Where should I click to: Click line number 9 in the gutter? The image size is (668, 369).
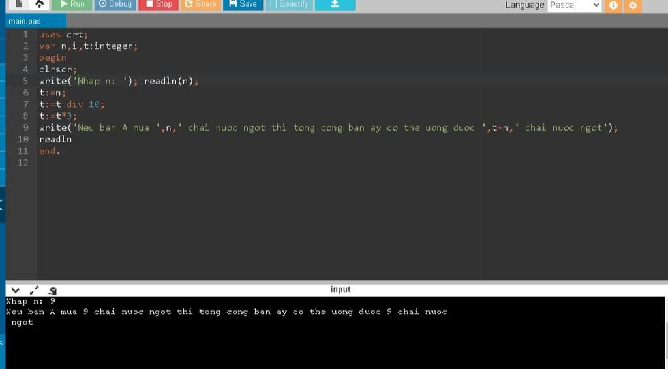point(26,127)
